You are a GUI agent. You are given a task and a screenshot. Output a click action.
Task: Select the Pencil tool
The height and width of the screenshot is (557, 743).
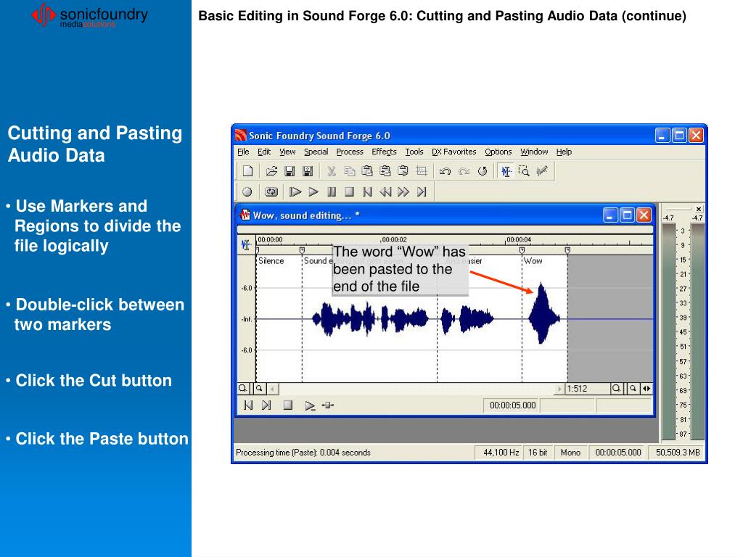click(x=542, y=171)
